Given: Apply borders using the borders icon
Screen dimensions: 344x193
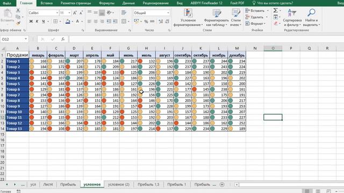Looking at the screenshot, I should 55,21.
